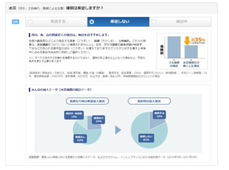The width and height of the screenshot is (229, 170).
Task: Click the 水災補償だけ無くした場合 bar
Action: coord(191,52)
